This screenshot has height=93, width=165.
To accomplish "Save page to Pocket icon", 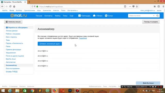I will pyautogui.click(x=134, y=6).
